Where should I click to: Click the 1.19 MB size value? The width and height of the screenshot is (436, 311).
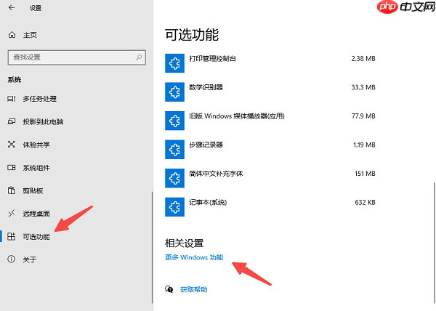click(x=364, y=145)
